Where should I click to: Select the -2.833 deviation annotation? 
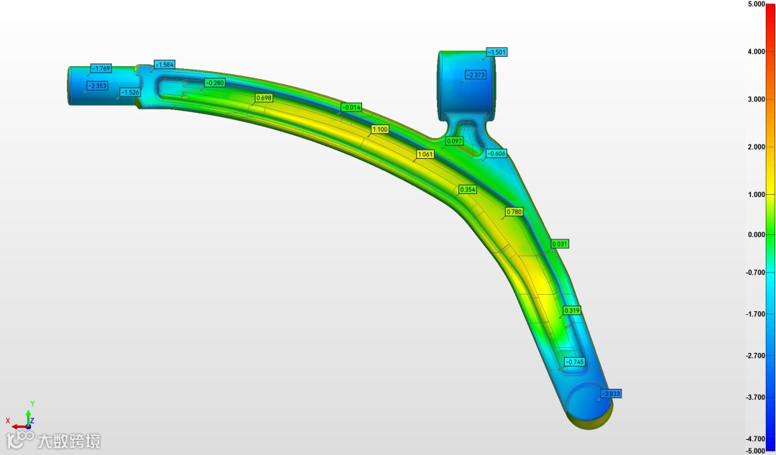[x=611, y=394]
